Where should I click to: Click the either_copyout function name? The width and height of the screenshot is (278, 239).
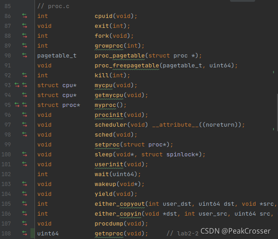120,204
